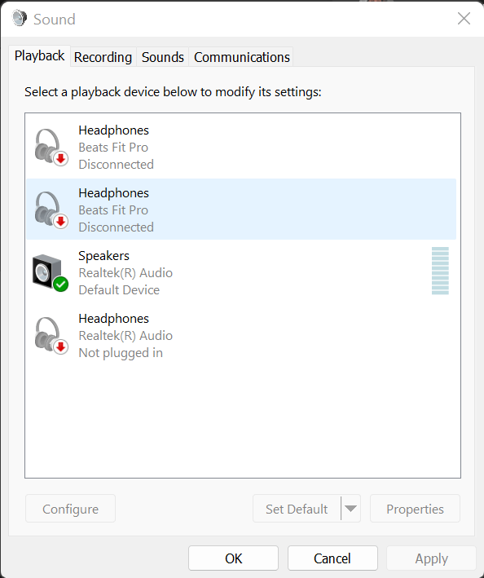The height and width of the screenshot is (578, 484).
Task: Click the Properties button
Action: [415, 509]
